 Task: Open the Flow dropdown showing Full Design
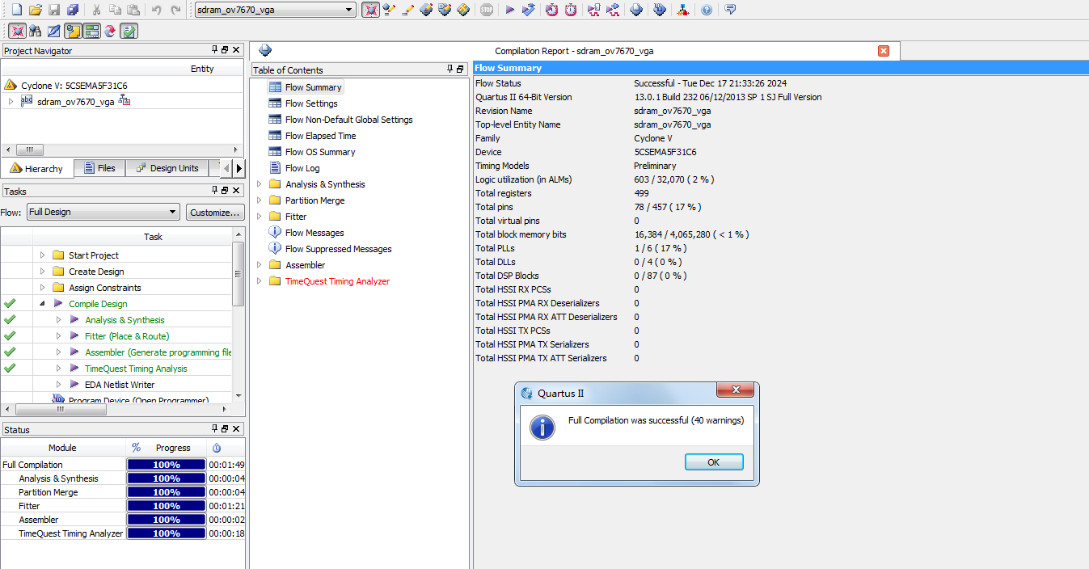[x=103, y=212]
